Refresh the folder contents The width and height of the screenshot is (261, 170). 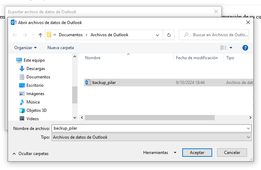(x=169, y=35)
